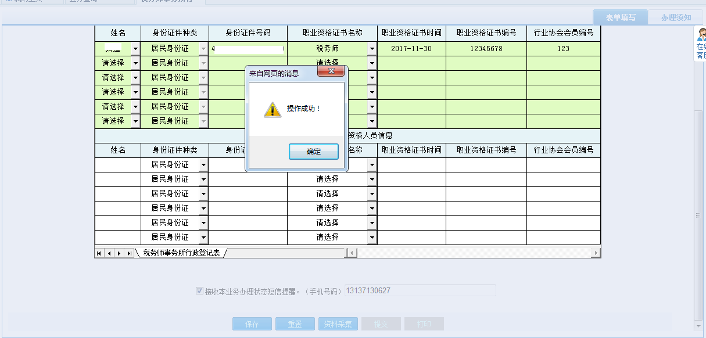Select the 表单填写 tab

pyautogui.click(x=619, y=16)
